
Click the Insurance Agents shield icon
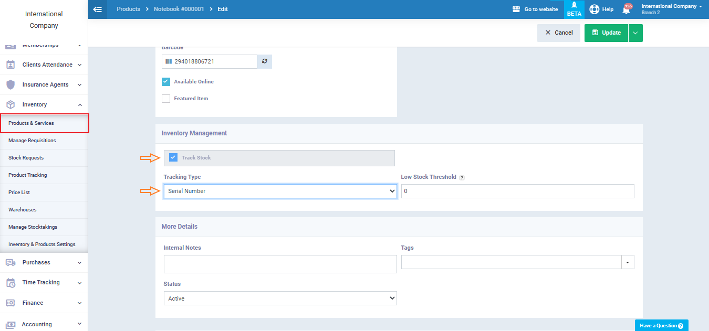pyautogui.click(x=11, y=84)
